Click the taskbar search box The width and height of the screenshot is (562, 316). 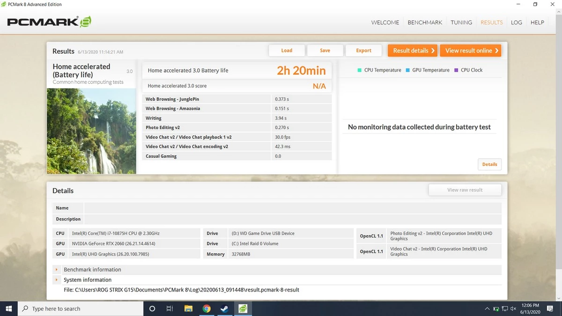(x=81, y=309)
